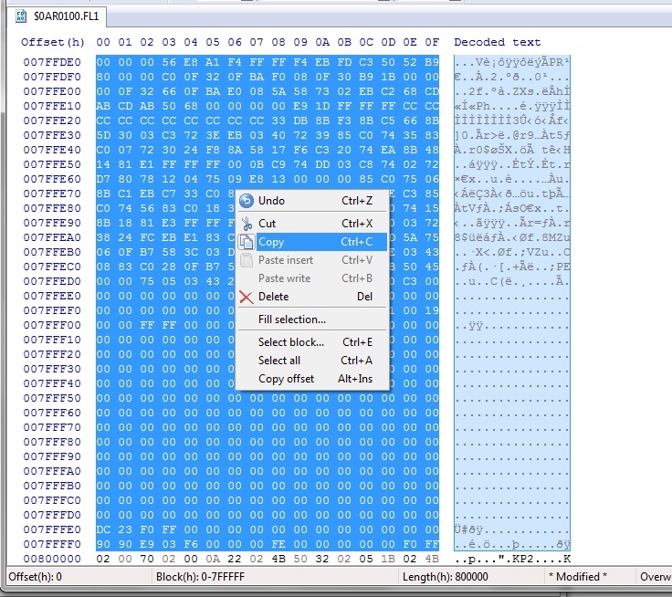This screenshot has height=597, width=672.
Task: Choose Cut from the context menu
Action: (x=313, y=224)
